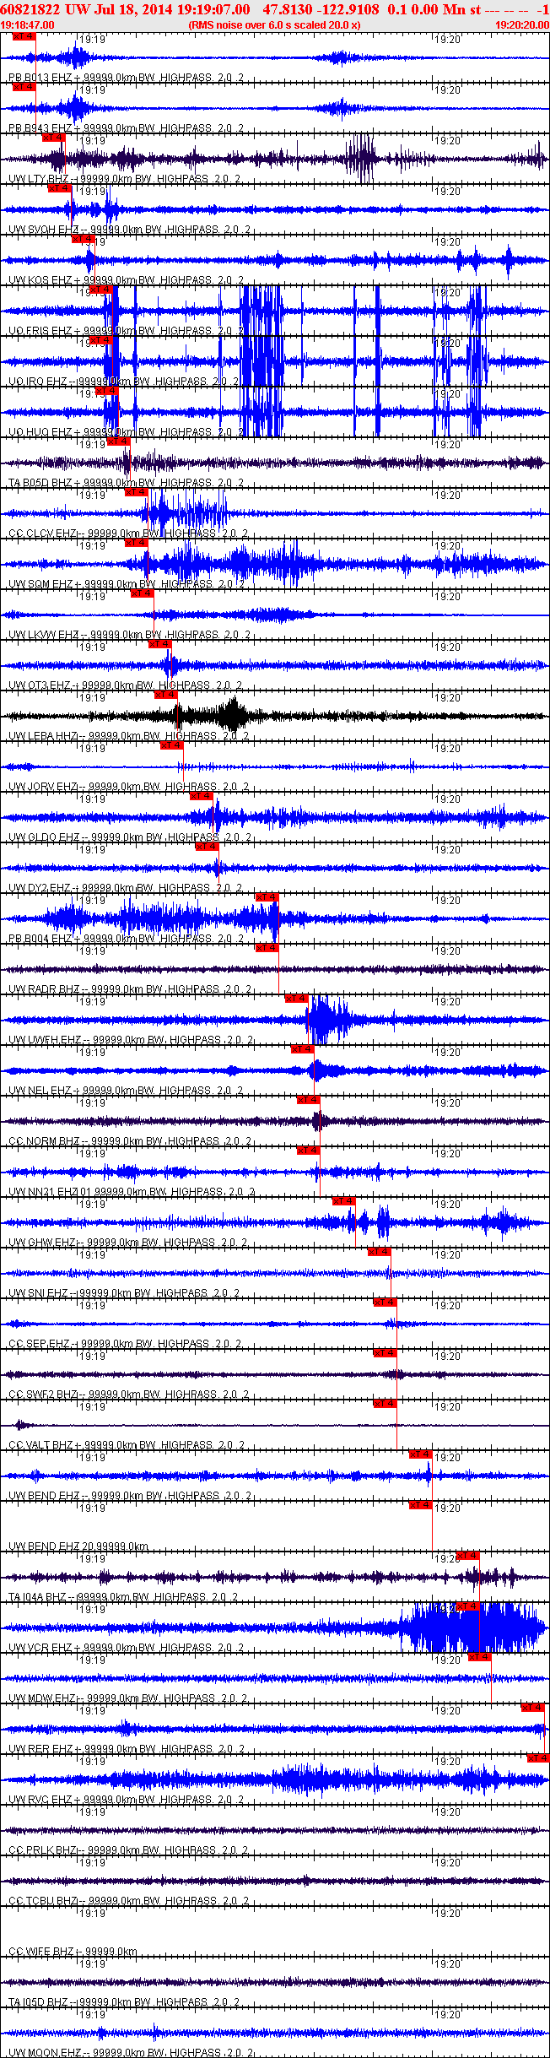Viewport: 550px width, 2058px height.
Task: Click the red pick marker on UW RER trace
Action: (x=533, y=1708)
